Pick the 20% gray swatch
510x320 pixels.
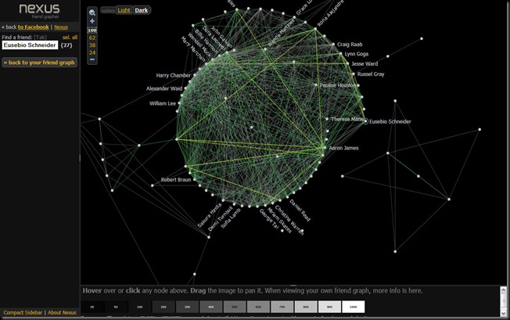coord(163,307)
